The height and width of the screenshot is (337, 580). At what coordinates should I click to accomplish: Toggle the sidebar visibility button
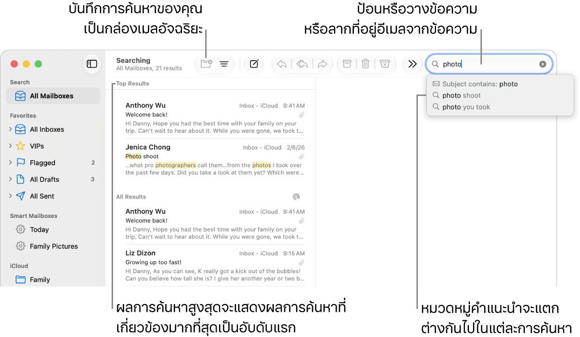[x=92, y=64]
